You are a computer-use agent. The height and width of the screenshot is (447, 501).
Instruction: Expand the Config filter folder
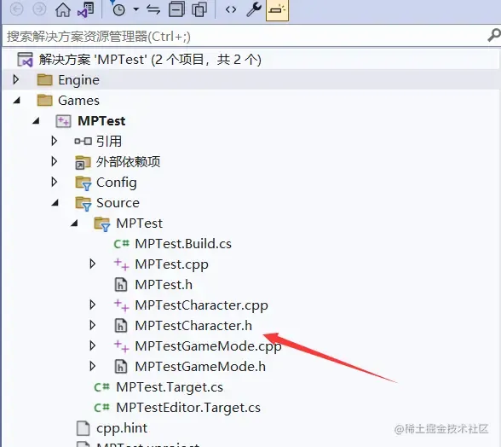point(55,182)
